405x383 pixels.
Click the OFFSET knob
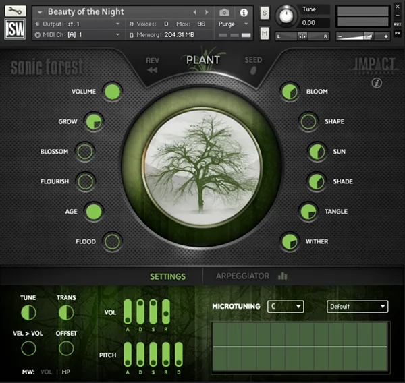(x=66, y=348)
